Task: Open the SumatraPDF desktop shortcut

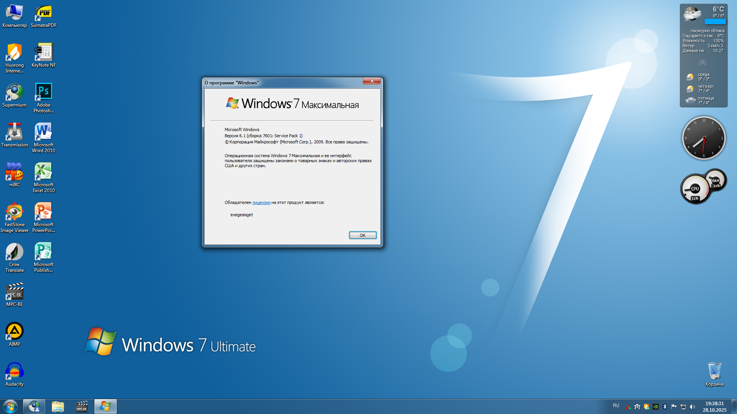Action: point(43,16)
